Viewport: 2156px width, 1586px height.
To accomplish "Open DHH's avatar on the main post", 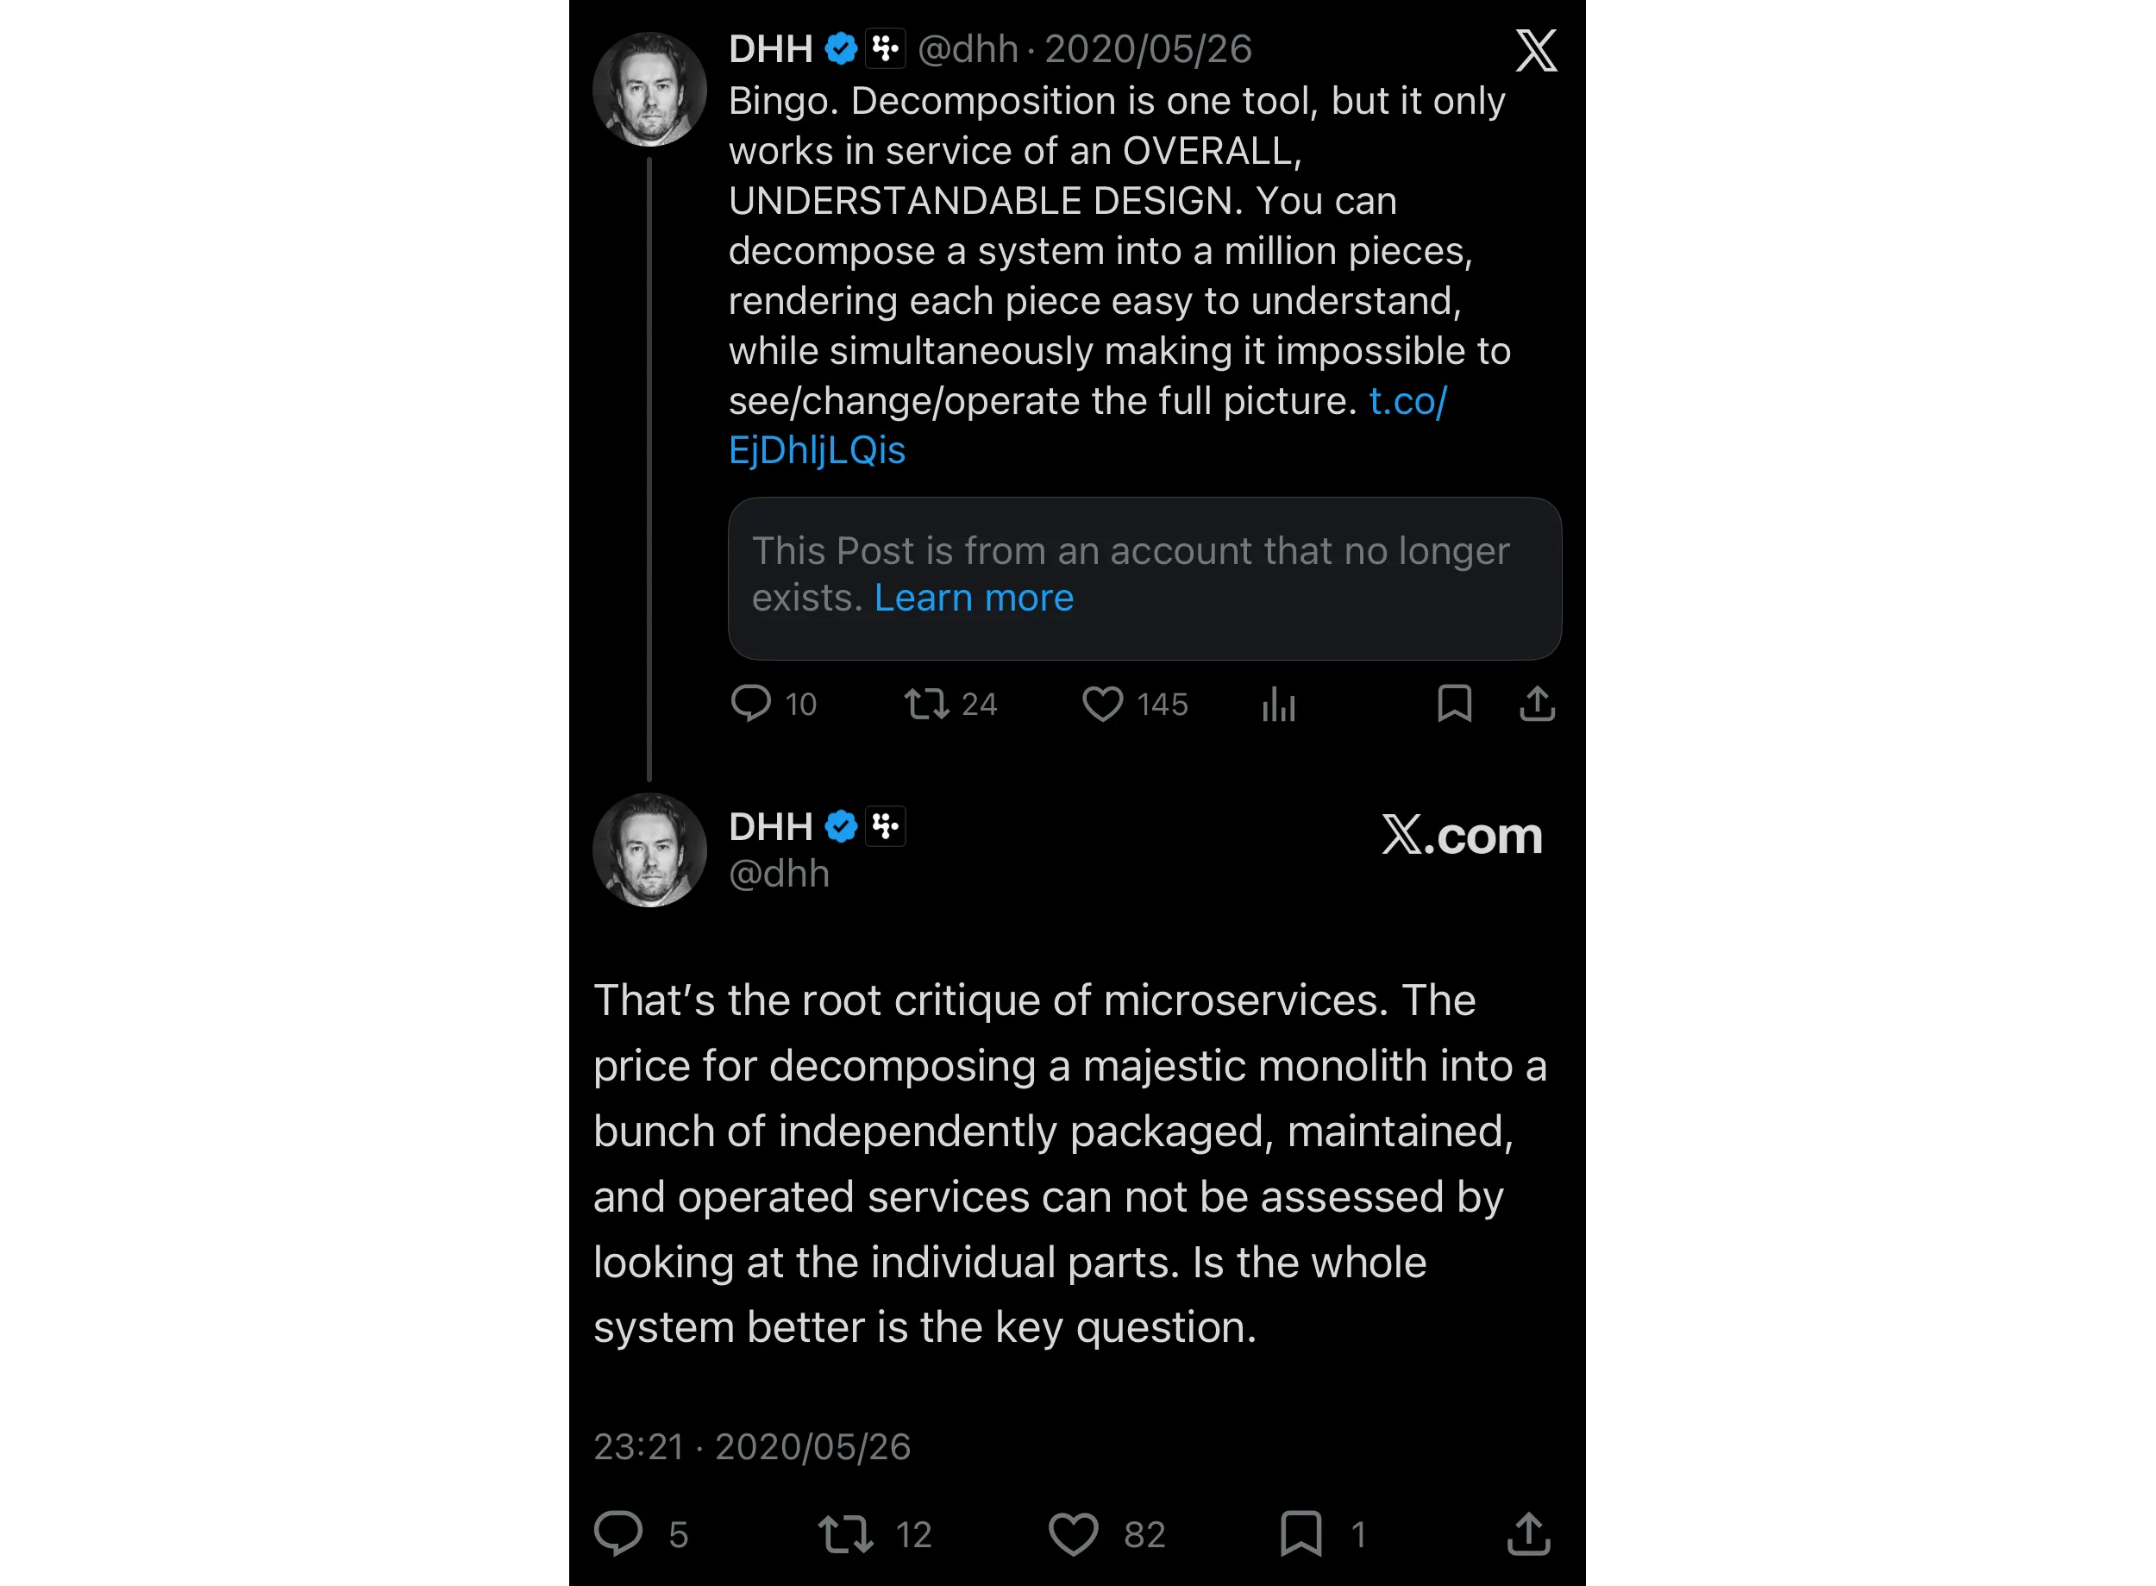I will [x=650, y=849].
